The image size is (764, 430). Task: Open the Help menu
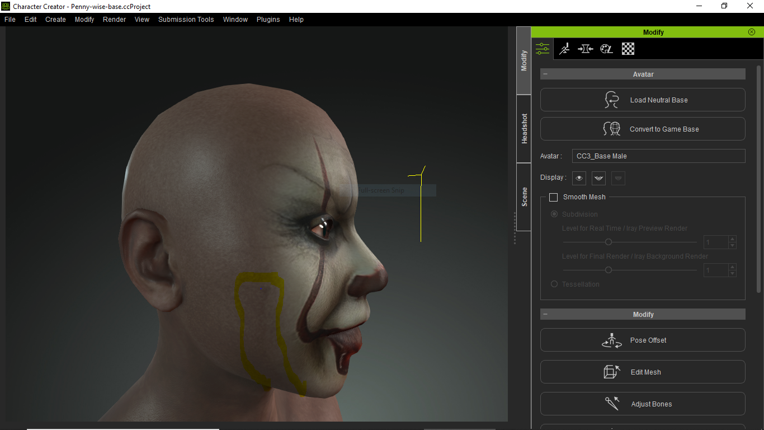point(296,19)
